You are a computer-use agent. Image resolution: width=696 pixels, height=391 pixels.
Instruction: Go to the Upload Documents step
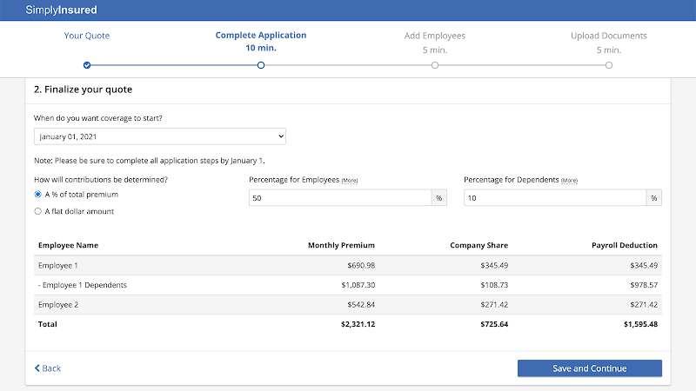609,36
